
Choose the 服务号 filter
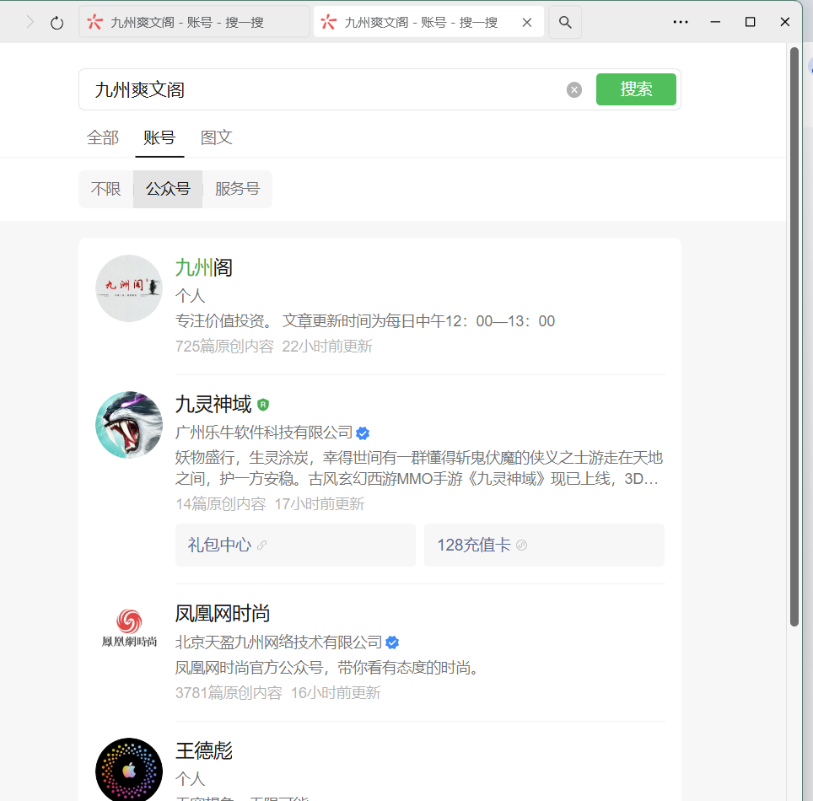(238, 189)
